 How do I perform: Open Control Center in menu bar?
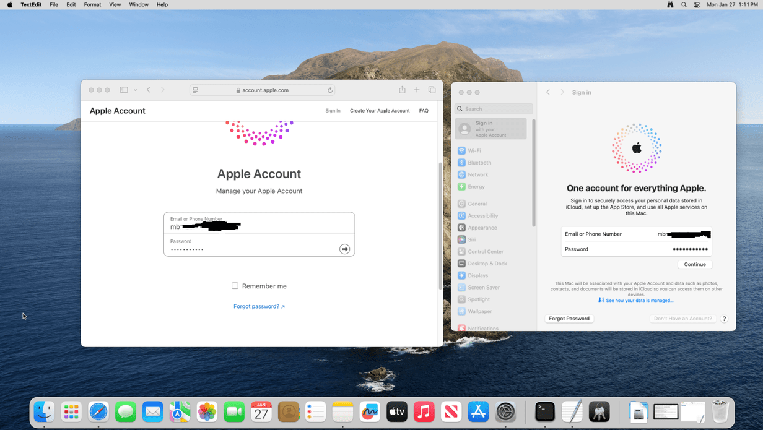pos(697,4)
